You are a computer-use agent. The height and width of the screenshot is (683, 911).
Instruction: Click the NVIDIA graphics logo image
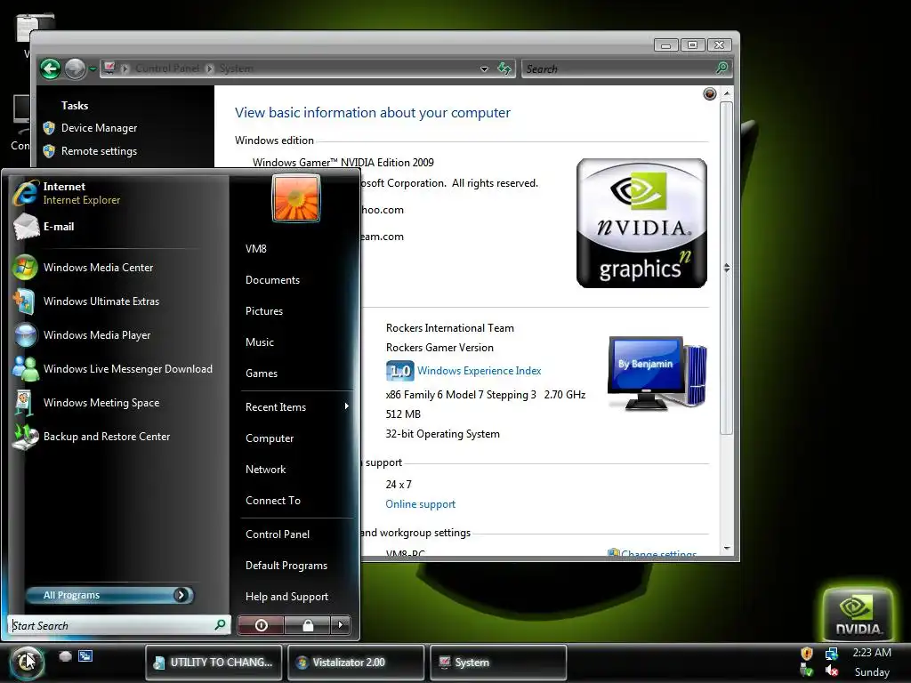pyautogui.click(x=641, y=223)
